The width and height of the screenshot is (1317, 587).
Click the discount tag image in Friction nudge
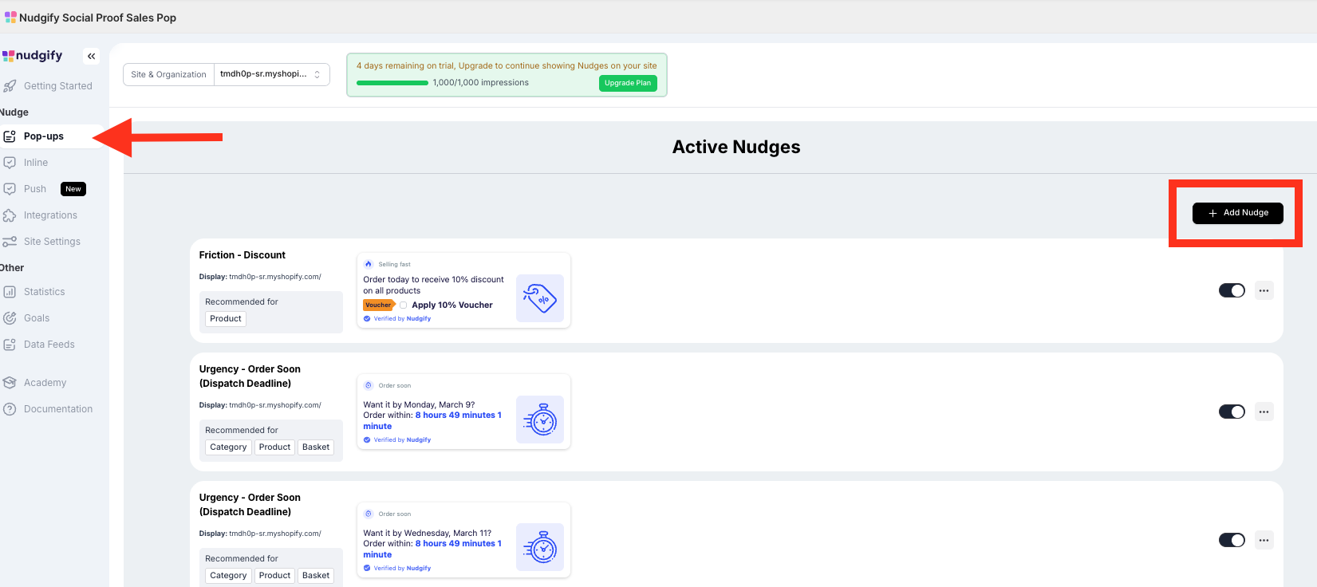[x=540, y=298]
